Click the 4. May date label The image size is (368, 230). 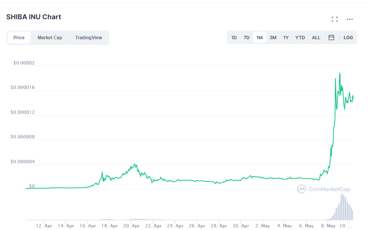[285, 226]
